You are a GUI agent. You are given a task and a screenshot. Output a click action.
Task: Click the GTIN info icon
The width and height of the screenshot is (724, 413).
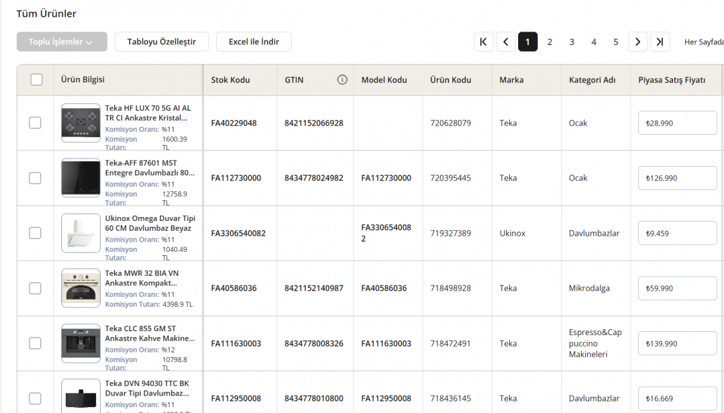tap(342, 80)
